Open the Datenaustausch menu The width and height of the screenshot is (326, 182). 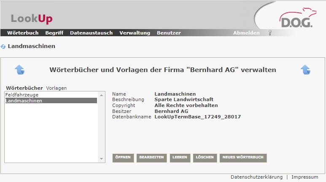[91, 33]
